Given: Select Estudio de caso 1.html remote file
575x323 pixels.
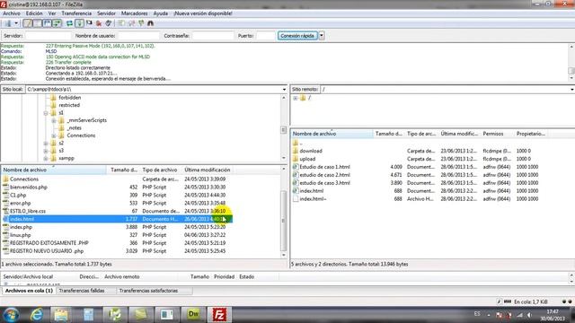Looking at the screenshot, I should (324, 167).
